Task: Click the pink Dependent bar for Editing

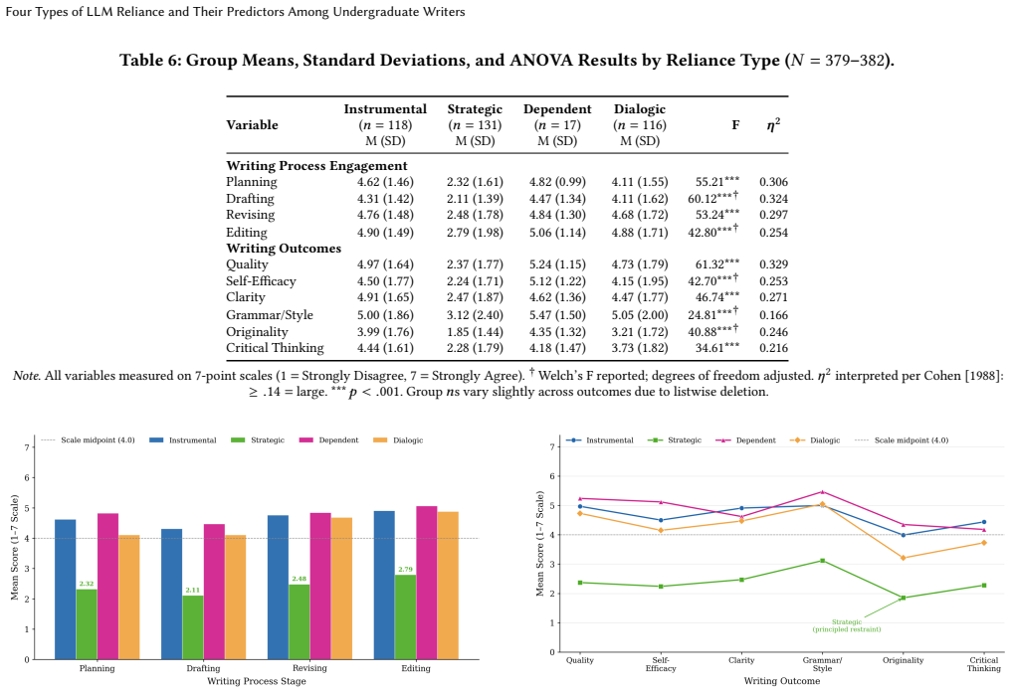Action: click(x=427, y=583)
